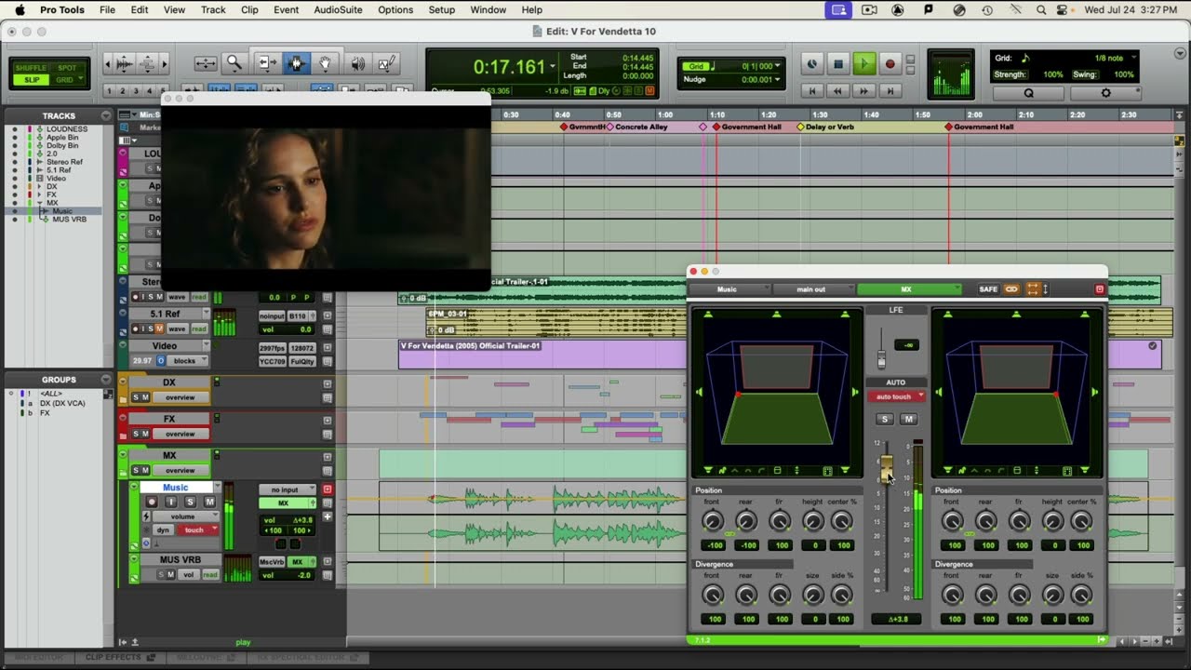1191x670 pixels.
Task: Solo with the S button in the panner window
Action: click(885, 420)
